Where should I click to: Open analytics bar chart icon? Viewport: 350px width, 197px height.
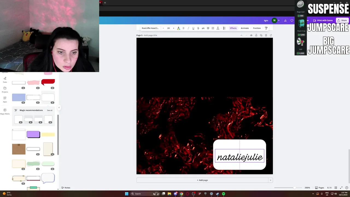(285, 21)
